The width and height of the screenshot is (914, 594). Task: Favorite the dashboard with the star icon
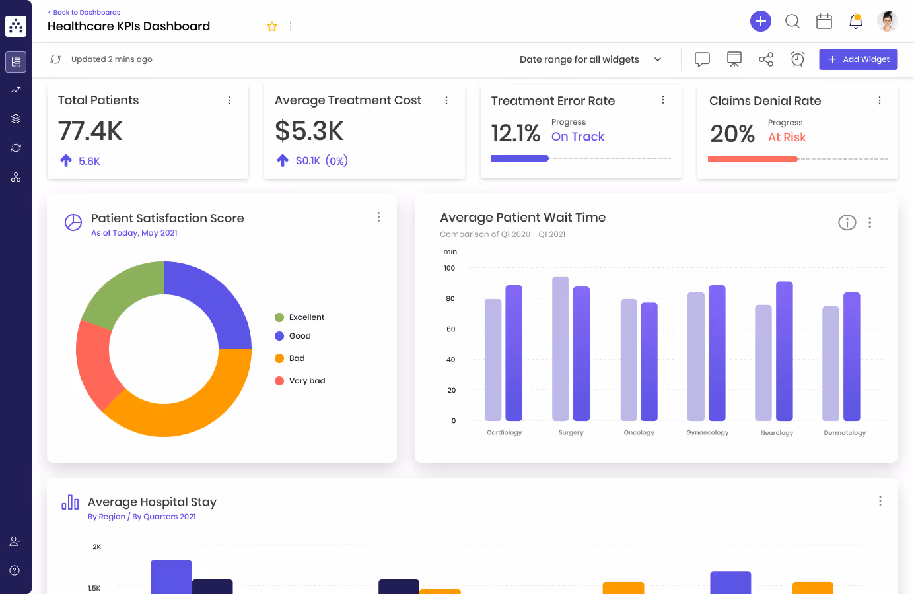tap(272, 26)
